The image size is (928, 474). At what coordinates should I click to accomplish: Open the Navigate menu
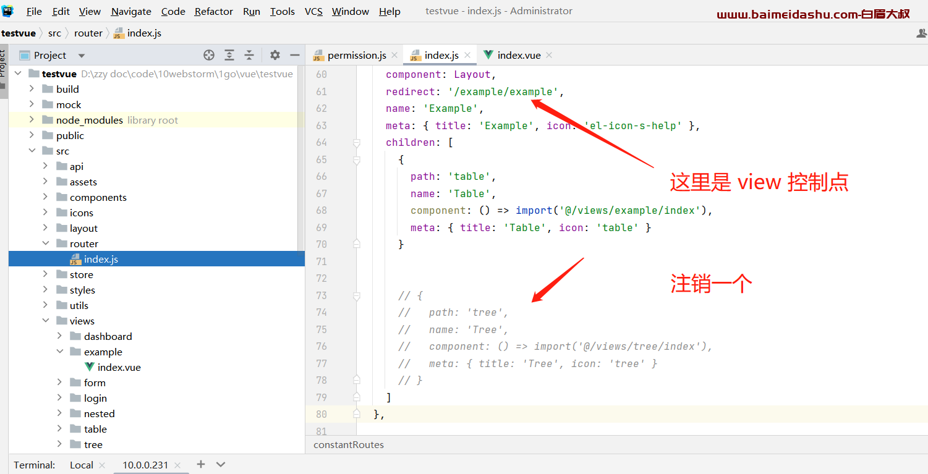131,11
